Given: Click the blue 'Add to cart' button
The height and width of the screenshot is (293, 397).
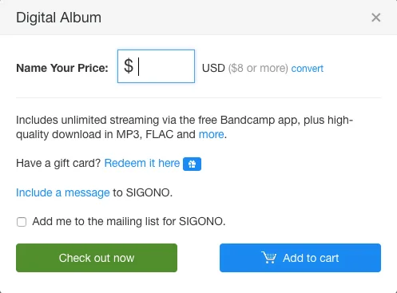Looking at the screenshot, I should (x=300, y=258).
